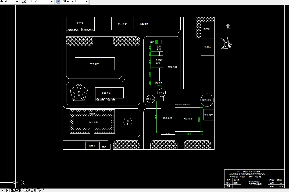The height and width of the screenshot is (192, 289).
Task: Click the 正门 main gate label
Action: 104,147
